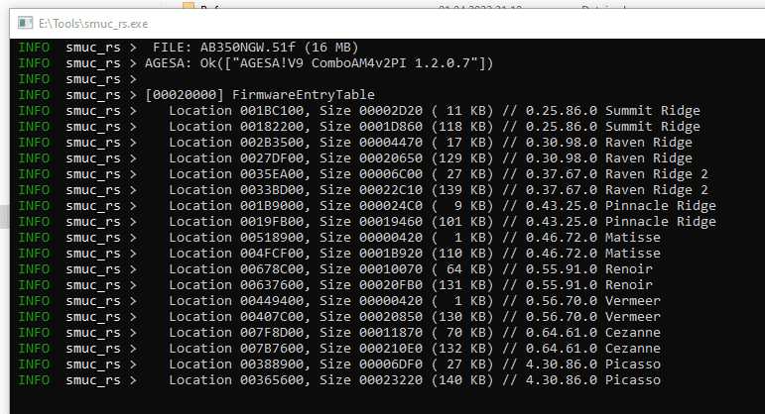Click the [00020000] FirmwareEntryTable line
The height and width of the screenshot is (414, 765).
click(x=196, y=95)
